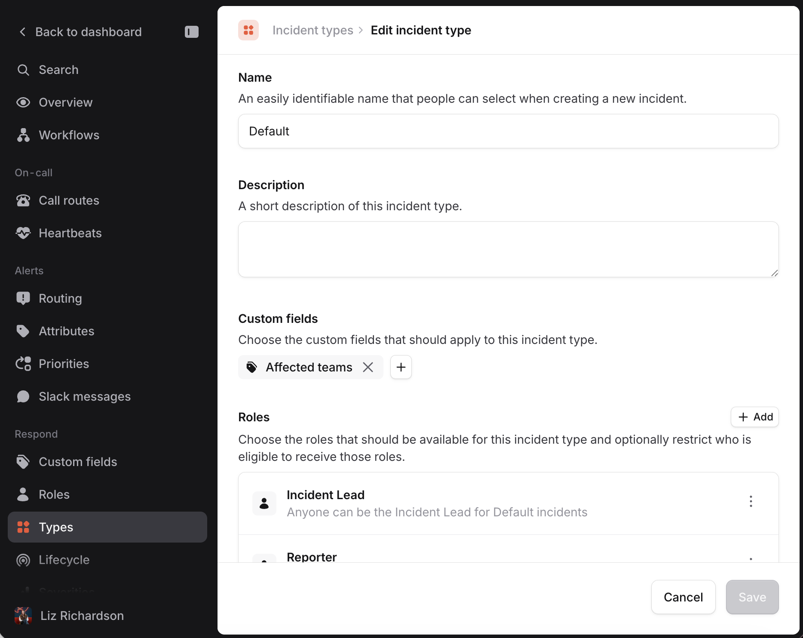Open Lifecycle in the Respond section
Viewport: 803px width, 638px height.
coord(107,560)
